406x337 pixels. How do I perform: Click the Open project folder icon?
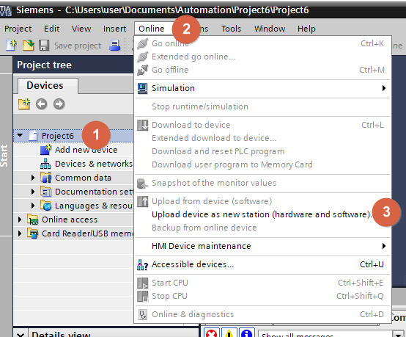click(29, 46)
